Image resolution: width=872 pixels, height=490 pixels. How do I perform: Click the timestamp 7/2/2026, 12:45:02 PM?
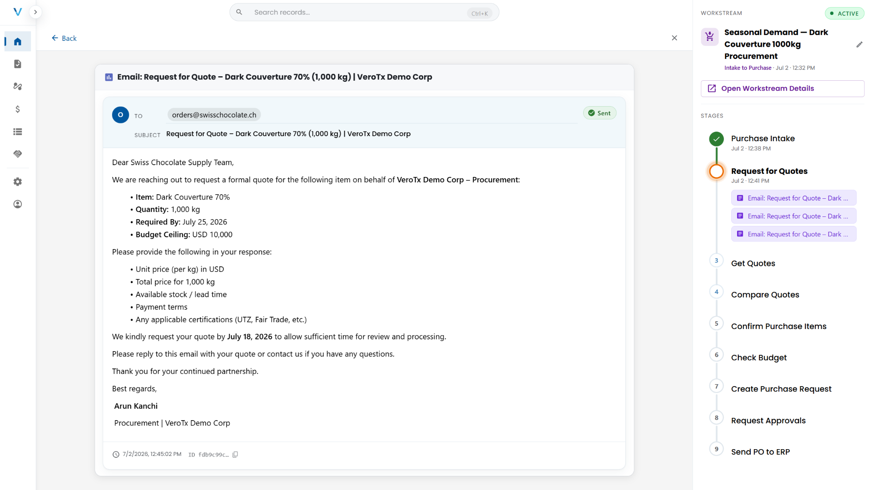[152, 454]
